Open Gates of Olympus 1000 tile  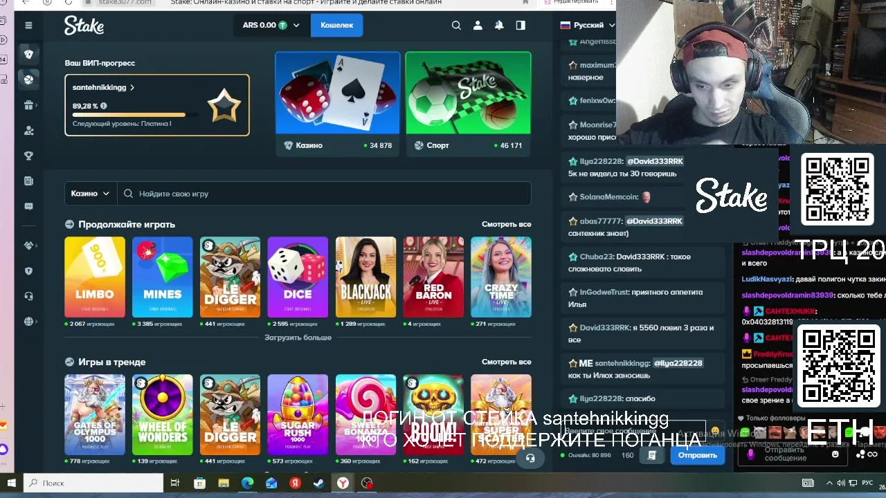pyautogui.click(x=95, y=414)
